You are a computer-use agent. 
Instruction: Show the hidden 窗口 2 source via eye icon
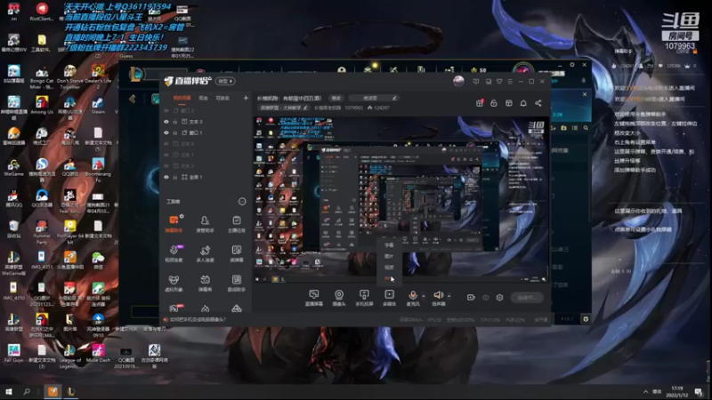166,110
